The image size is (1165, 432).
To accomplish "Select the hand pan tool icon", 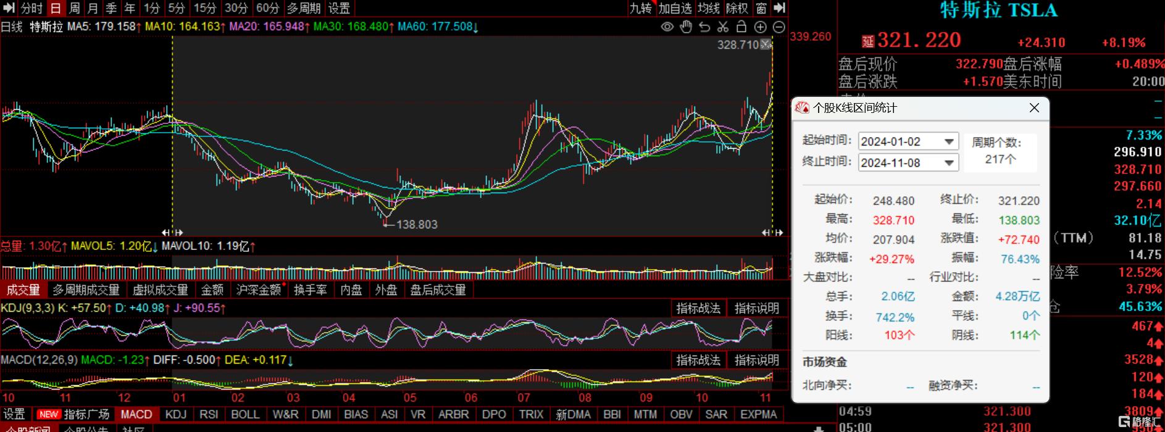I will (685, 27).
